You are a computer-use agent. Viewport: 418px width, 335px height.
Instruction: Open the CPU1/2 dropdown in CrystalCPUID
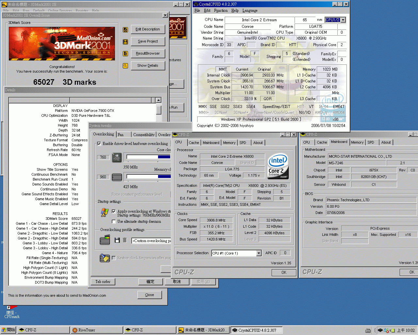pyautogui.click(x=343, y=20)
